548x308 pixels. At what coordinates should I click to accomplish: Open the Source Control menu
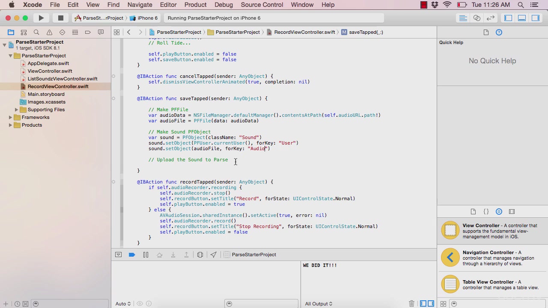262,5
